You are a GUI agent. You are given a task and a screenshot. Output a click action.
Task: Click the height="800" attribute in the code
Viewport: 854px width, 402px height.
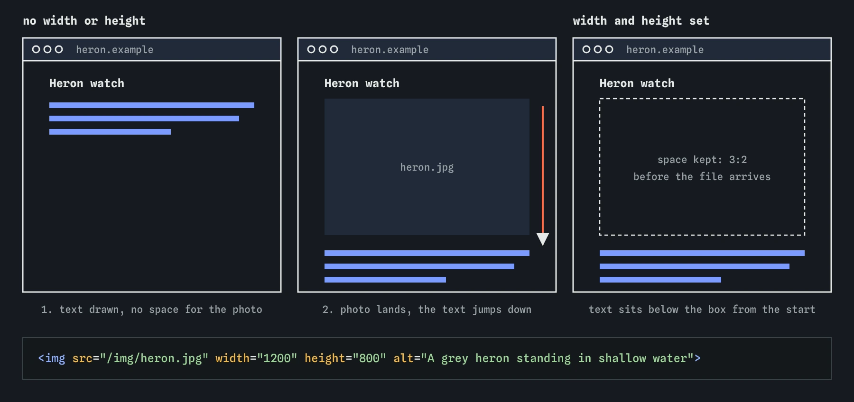tap(345, 358)
